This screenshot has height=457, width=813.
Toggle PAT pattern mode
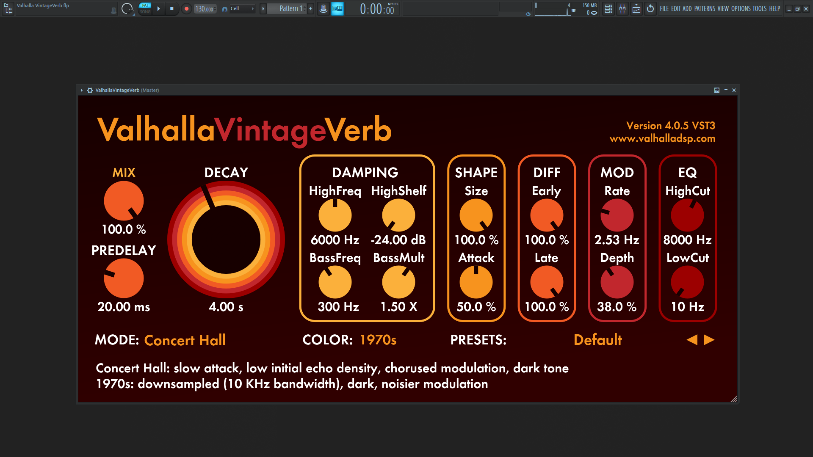click(x=145, y=6)
